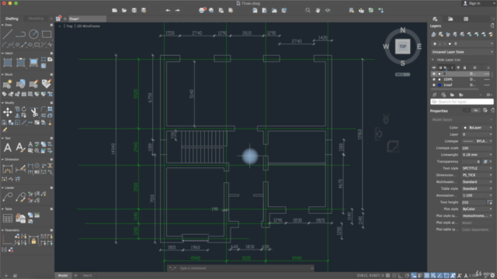497x279 pixels.
Task: Toggle ortho mode in status bar
Action: [401, 276]
